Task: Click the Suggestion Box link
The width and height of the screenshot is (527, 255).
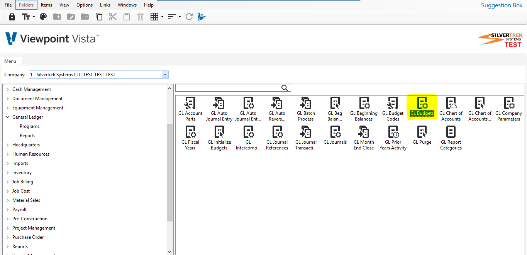Action: pyautogui.click(x=502, y=5)
